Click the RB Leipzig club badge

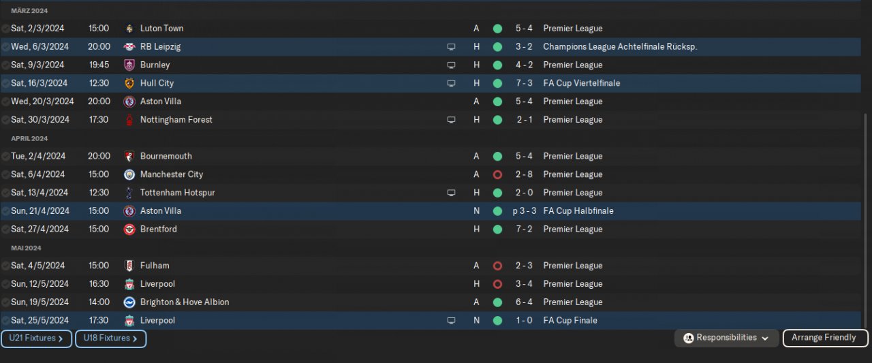coord(129,47)
